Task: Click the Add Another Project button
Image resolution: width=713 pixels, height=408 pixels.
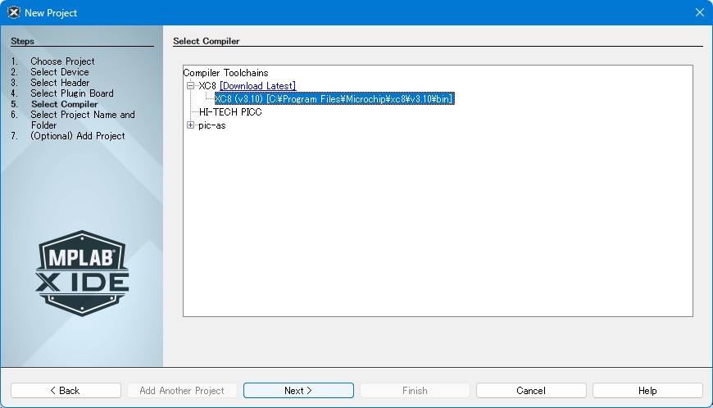Action: pos(182,391)
